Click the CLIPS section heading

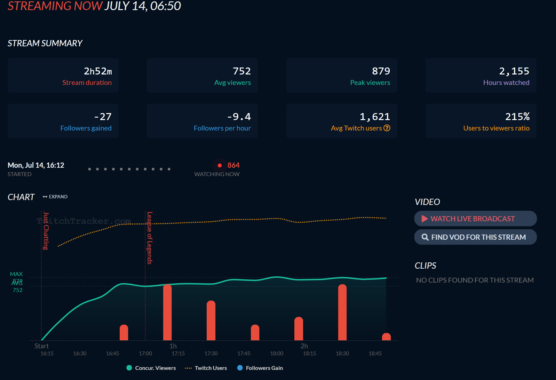tap(425, 266)
